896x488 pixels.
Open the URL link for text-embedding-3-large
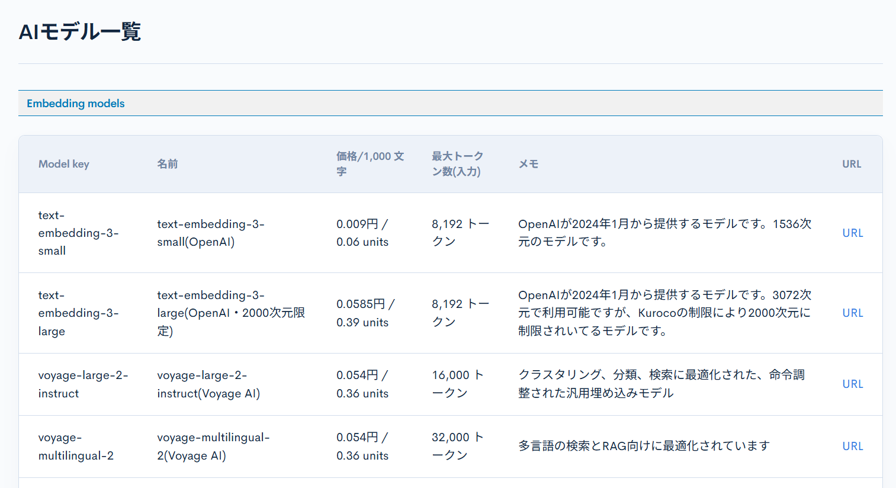pos(852,313)
